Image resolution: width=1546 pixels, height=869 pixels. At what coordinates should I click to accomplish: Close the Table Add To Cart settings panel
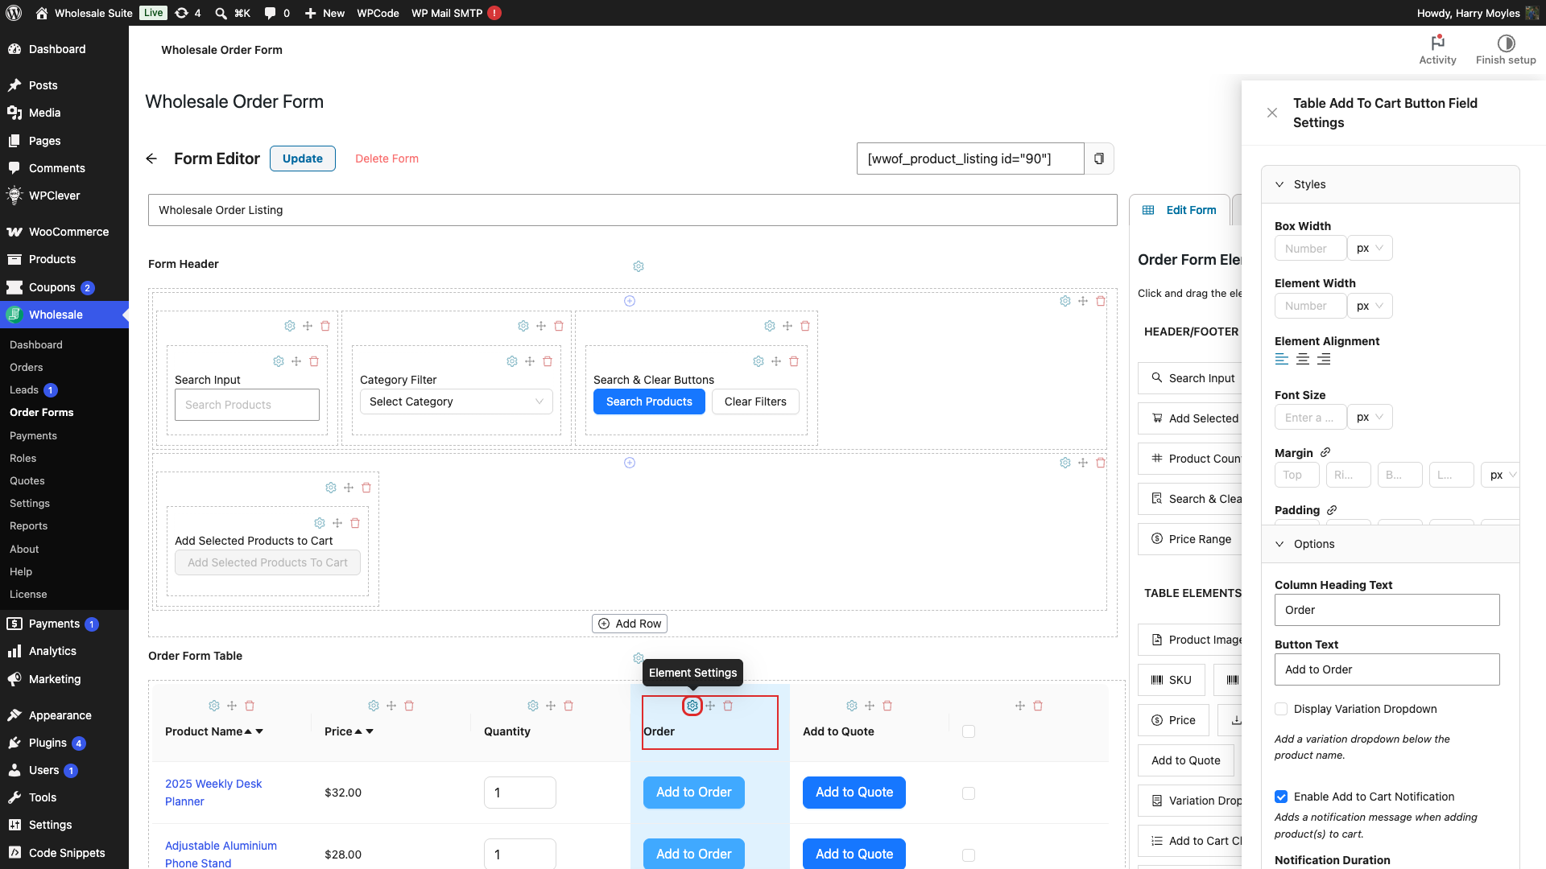1272,113
